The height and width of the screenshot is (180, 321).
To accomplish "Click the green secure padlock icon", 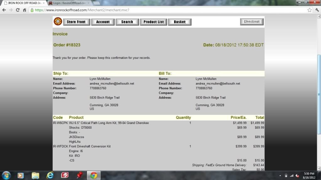I will click(x=32, y=10).
